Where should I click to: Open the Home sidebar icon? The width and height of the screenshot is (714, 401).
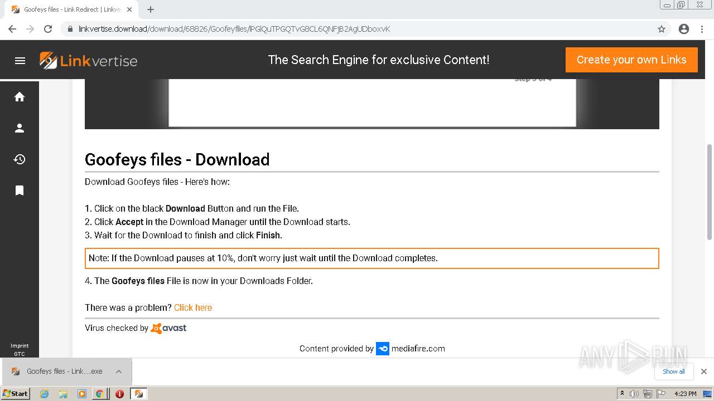20,97
